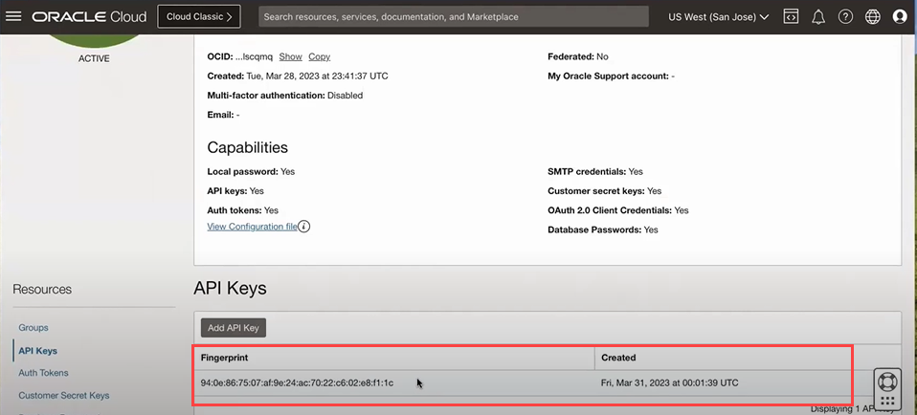The width and height of the screenshot is (917, 415).
Task: Select API Keys in Resources list
Action: tap(38, 351)
